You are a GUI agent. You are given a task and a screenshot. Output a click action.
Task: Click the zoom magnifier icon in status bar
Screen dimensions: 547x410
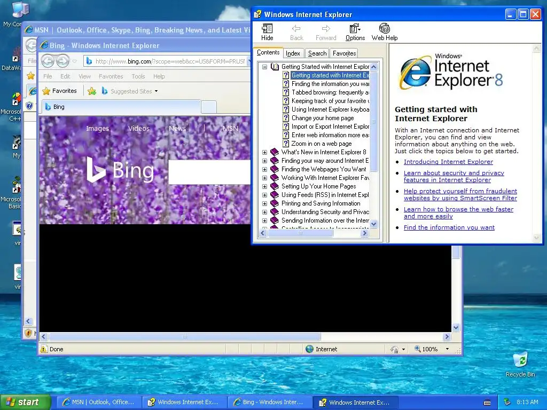418,349
